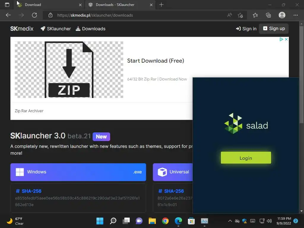Open the resource monitor taskbar app
Viewport: 304px width, 228px height.
[204, 221]
